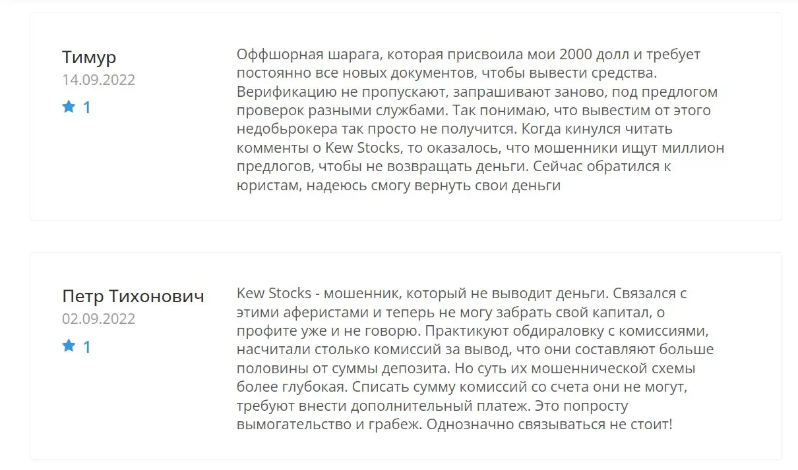Screen dimensions: 798x470
Task: Click the review text starting with 'Оффшорная шарага'
Action: click(x=480, y=120)
